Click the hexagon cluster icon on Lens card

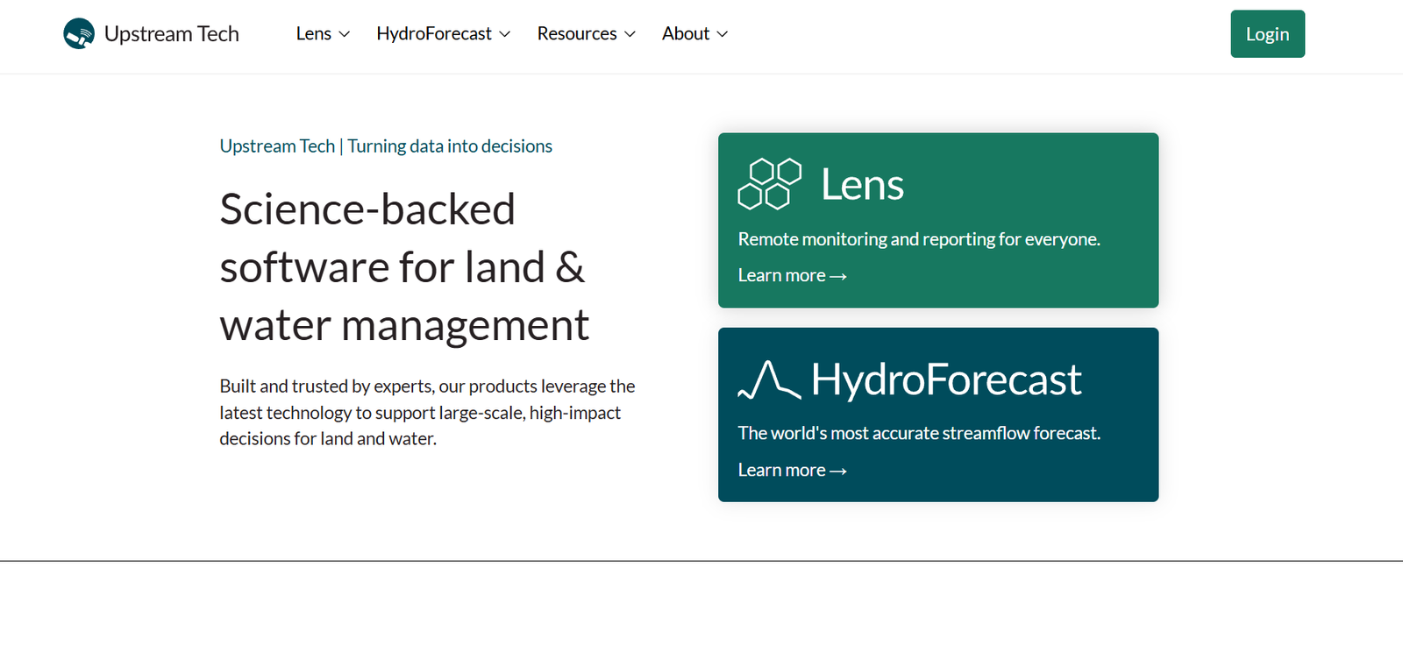pyautogui.click(x=769, y=184)
